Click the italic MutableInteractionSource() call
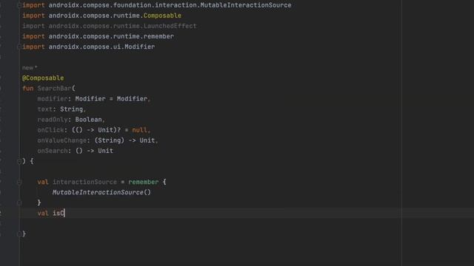The height and width of the screenshot is (266, 474). 101,192
